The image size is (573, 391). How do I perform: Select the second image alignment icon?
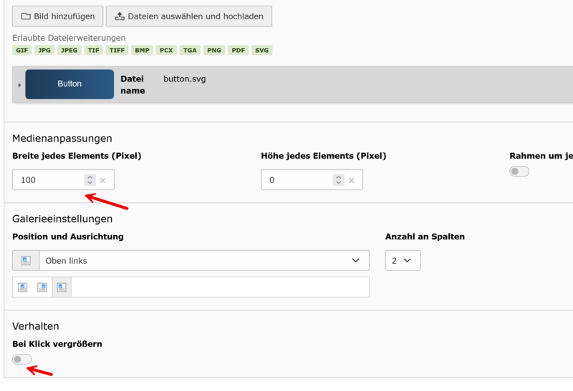(x=42, y=287)
